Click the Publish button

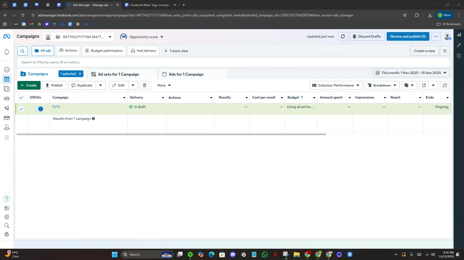pos(54,85)
